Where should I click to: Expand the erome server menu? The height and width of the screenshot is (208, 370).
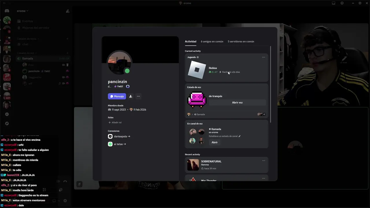click(x=23, y=11)
